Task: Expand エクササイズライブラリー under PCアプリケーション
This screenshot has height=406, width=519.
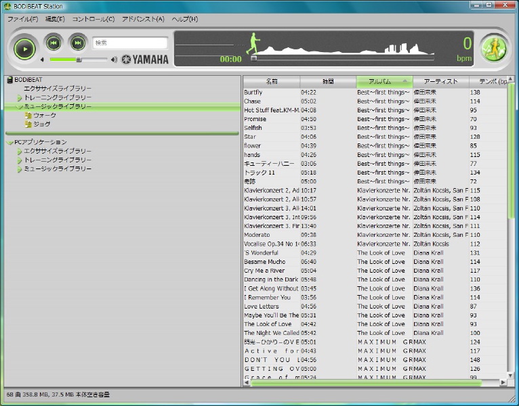Action: tap(20, 152)
